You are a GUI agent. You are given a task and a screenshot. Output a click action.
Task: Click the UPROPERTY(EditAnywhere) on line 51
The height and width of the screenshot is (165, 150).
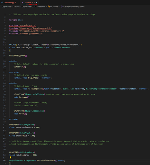coord(22,152)
